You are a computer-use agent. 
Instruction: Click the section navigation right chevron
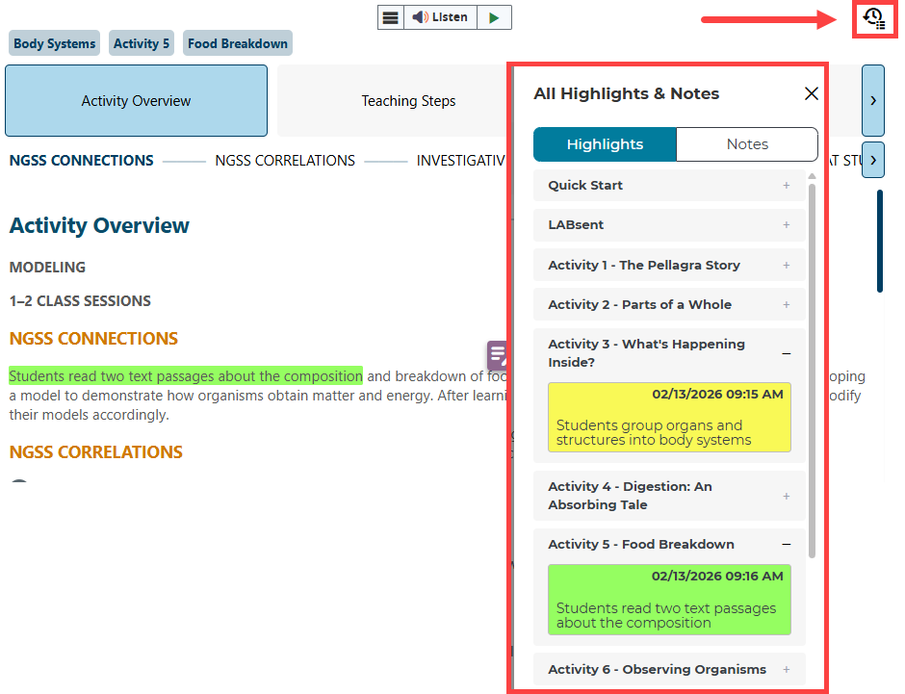[872, 160]
